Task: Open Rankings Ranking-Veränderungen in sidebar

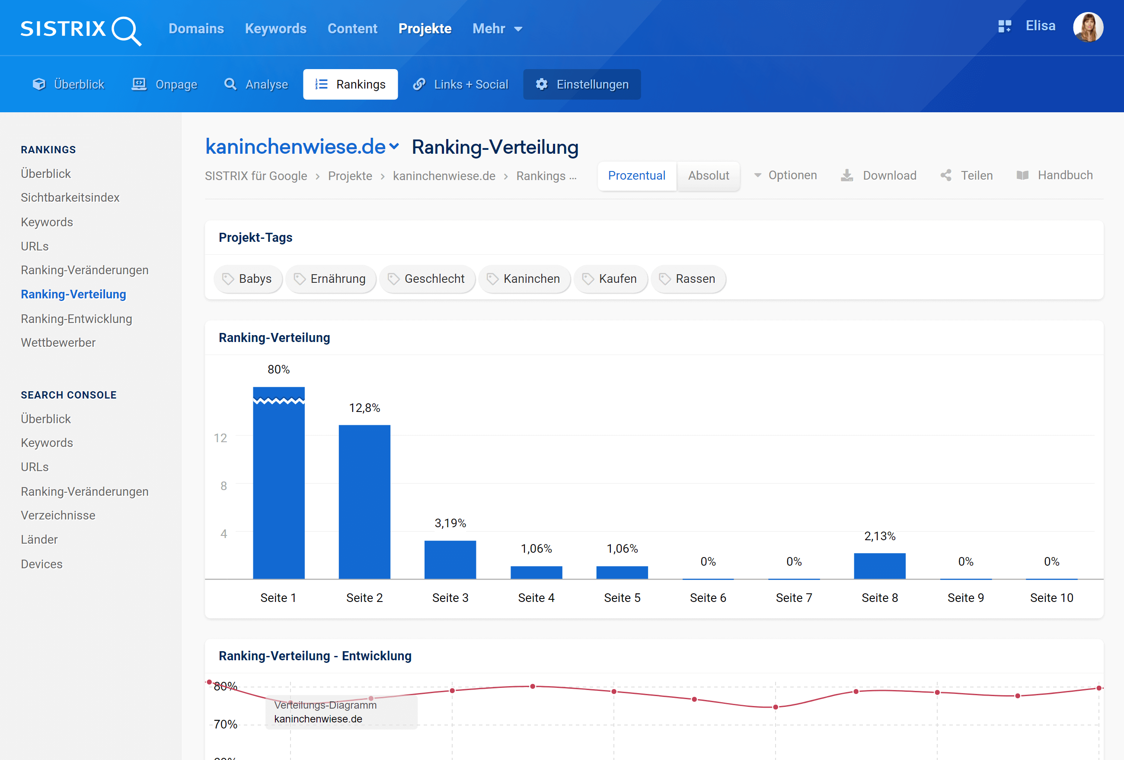Action: (x=85, y=270)
